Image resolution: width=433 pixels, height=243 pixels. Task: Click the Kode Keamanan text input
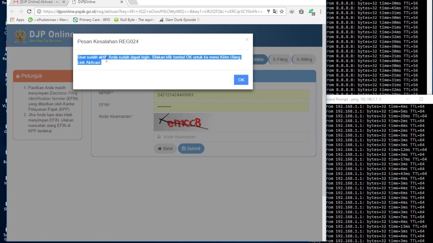[231, 137]
